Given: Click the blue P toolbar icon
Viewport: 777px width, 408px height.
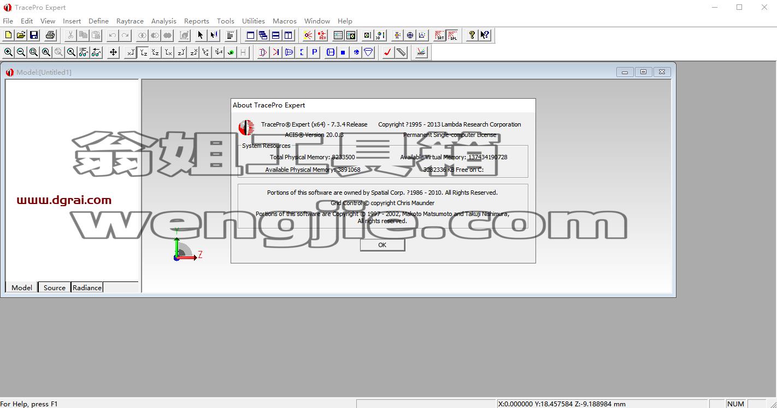Looking at the screenshot, I should coord(314,52).
